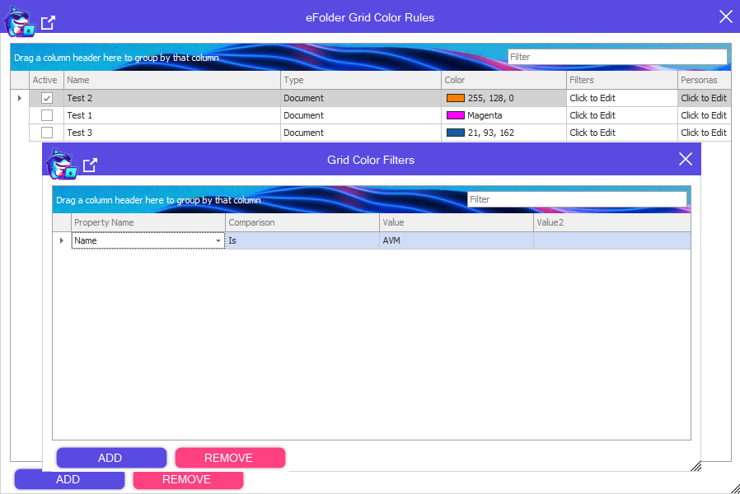Screen dimensions: 740x494
Task: Sort by the Property Name column header
Action: pos(148,222)
